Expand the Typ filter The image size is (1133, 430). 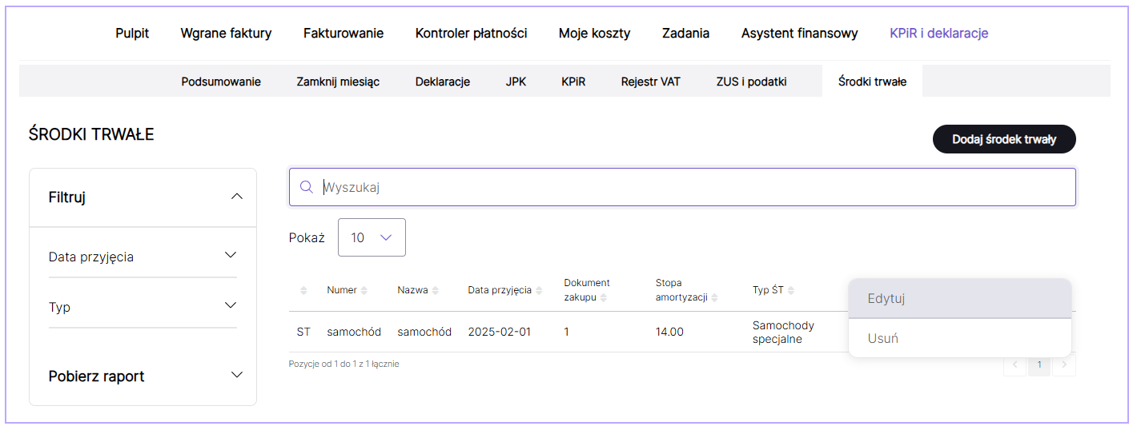(231, 305)
